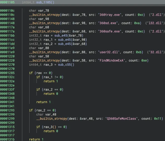Click the sub_1105() function name in the header
The image size is (165, 141).
45,2
